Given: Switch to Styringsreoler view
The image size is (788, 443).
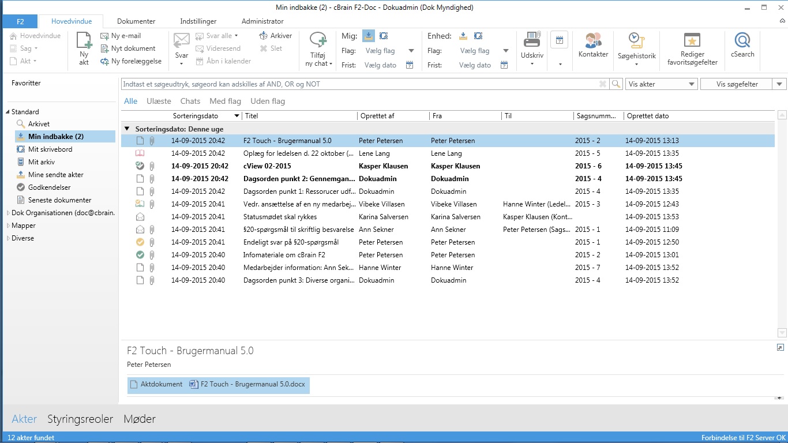Looking at the screenshot, I should (80, 419).
